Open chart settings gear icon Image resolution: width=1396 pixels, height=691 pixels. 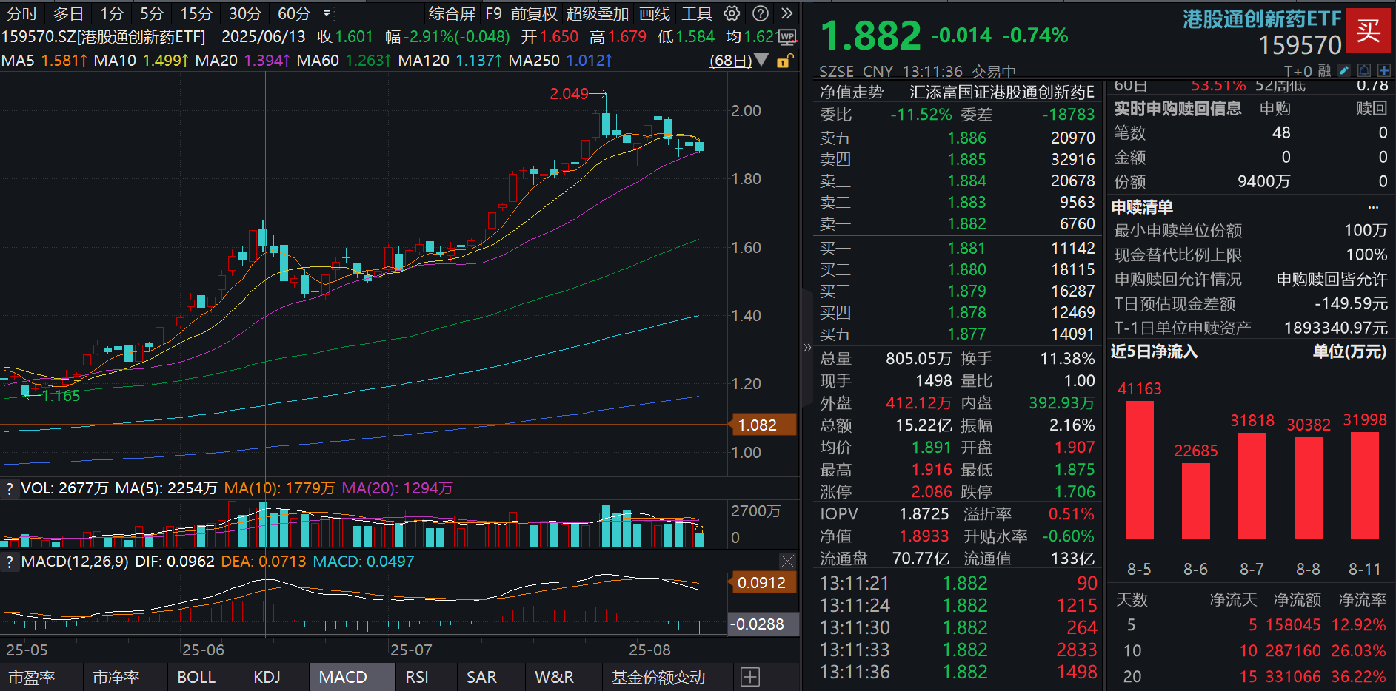tap(732, 13)
